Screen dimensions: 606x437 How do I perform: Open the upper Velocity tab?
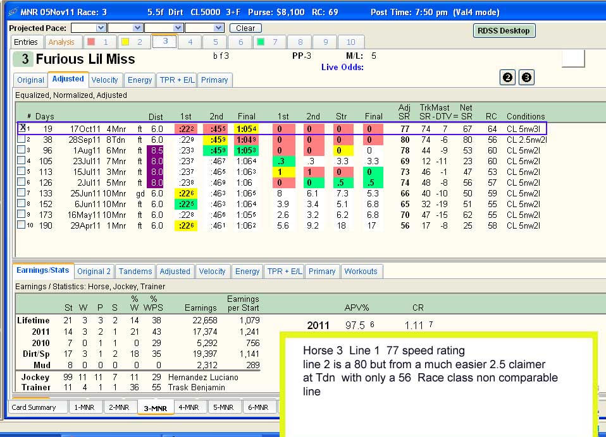(x=105, y=80)
